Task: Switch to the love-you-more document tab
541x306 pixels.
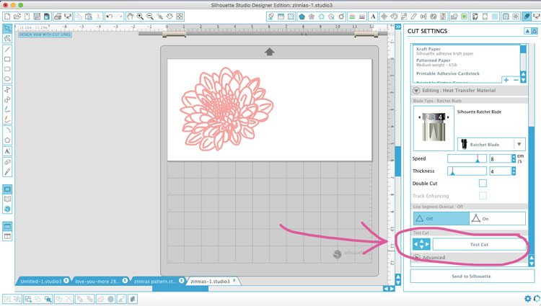Action: (x=97, y=282)
